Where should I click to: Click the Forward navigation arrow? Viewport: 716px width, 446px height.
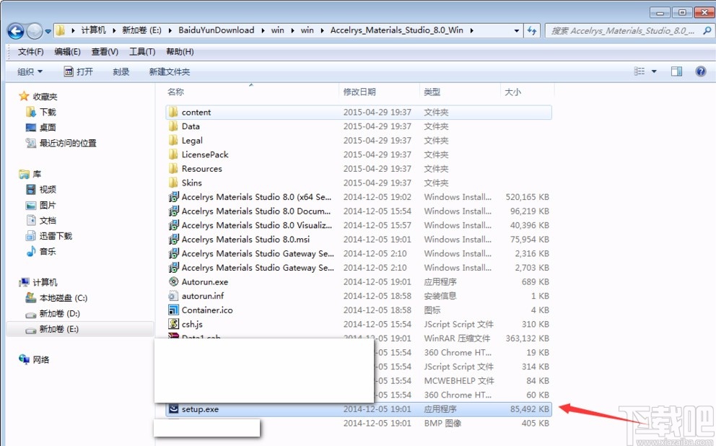click(x=35, y=31)
